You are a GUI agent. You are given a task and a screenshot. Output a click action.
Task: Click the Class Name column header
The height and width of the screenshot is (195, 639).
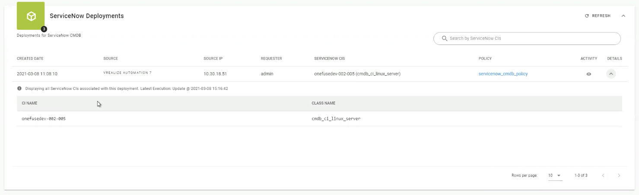[x=324, y=103]
